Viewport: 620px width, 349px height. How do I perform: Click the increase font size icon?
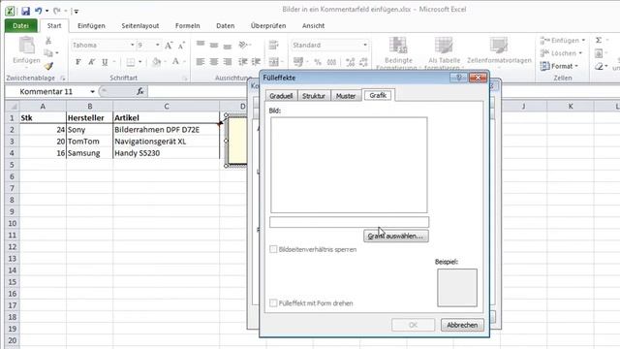[169, 46]
